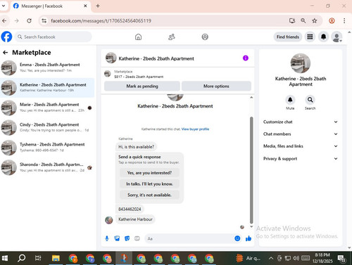The image size is (352, 265).
Task: Expand Customize chat section
Action: point(301,122)
